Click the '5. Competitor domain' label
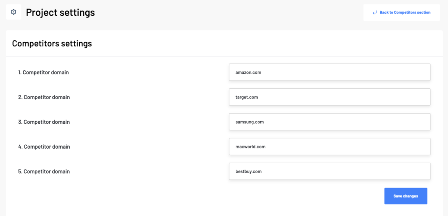The width and height of the screenshot is (448, 216). pyautogui.click(x=44, y=171)
